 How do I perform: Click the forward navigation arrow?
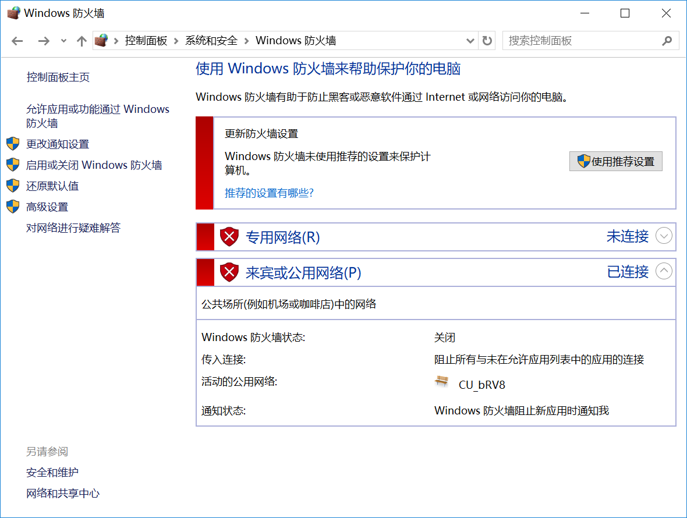click(44, 41)
